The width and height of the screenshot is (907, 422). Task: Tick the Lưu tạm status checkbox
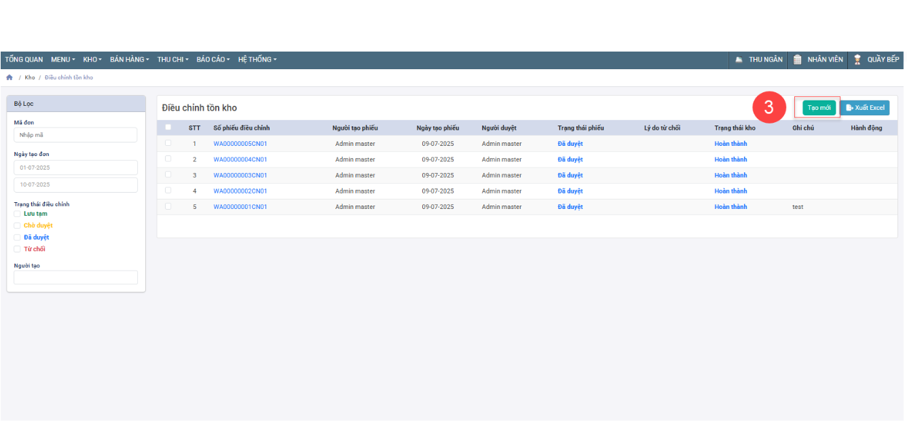[x=18, y=214]
